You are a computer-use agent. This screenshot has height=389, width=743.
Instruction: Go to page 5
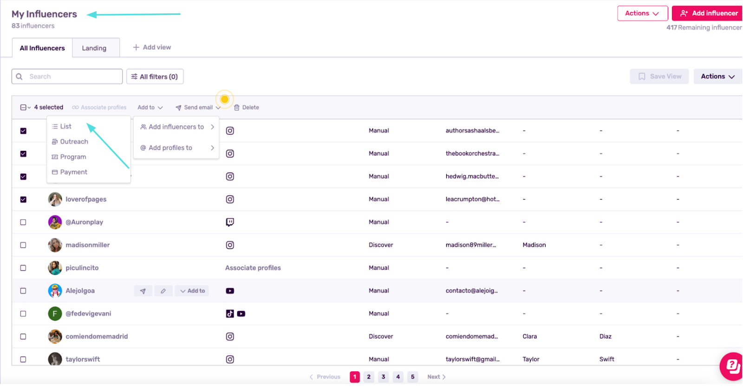pyautogui.click(x=412, y=377)
